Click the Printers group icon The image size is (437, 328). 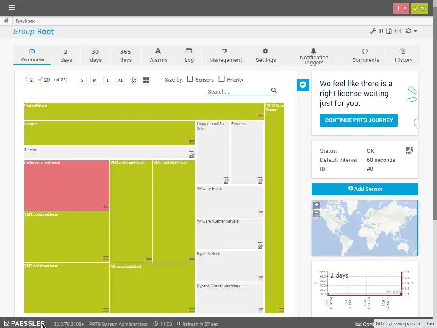point(260,180)
